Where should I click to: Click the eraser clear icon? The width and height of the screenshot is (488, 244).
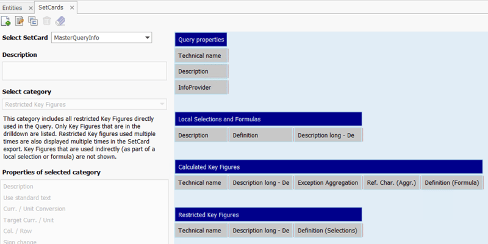coord(60,21)
